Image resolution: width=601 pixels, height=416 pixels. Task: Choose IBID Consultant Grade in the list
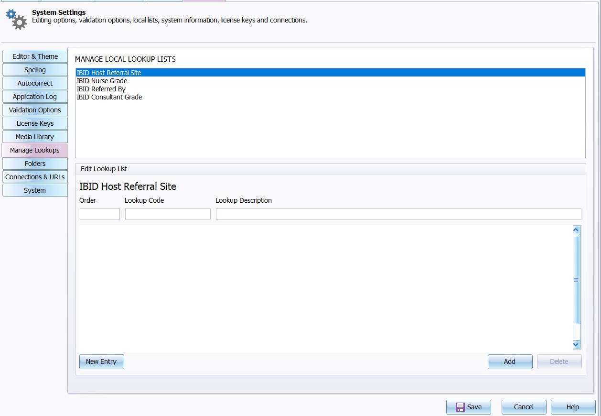pos(109,97)
